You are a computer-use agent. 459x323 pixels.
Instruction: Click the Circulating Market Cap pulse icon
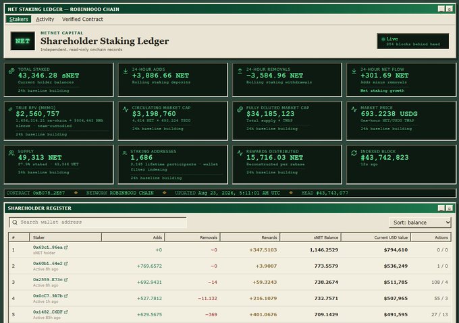(126, 109)
